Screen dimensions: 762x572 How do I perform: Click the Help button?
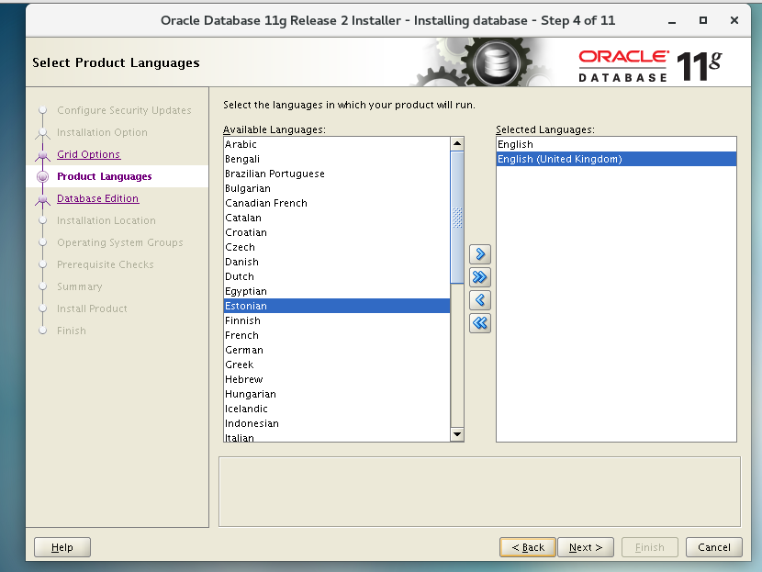(62, 547)
